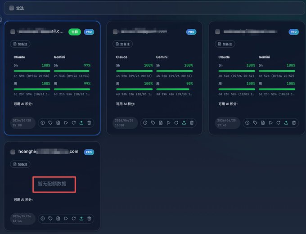
Task: Click the Gemini weekly 99% progress bar
Action: coord(72,89)
